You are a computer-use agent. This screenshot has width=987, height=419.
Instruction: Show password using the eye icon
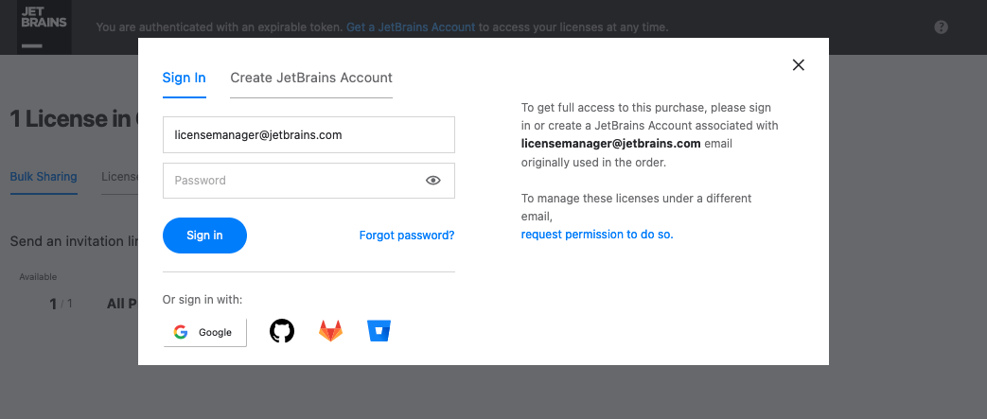point(433,181)
